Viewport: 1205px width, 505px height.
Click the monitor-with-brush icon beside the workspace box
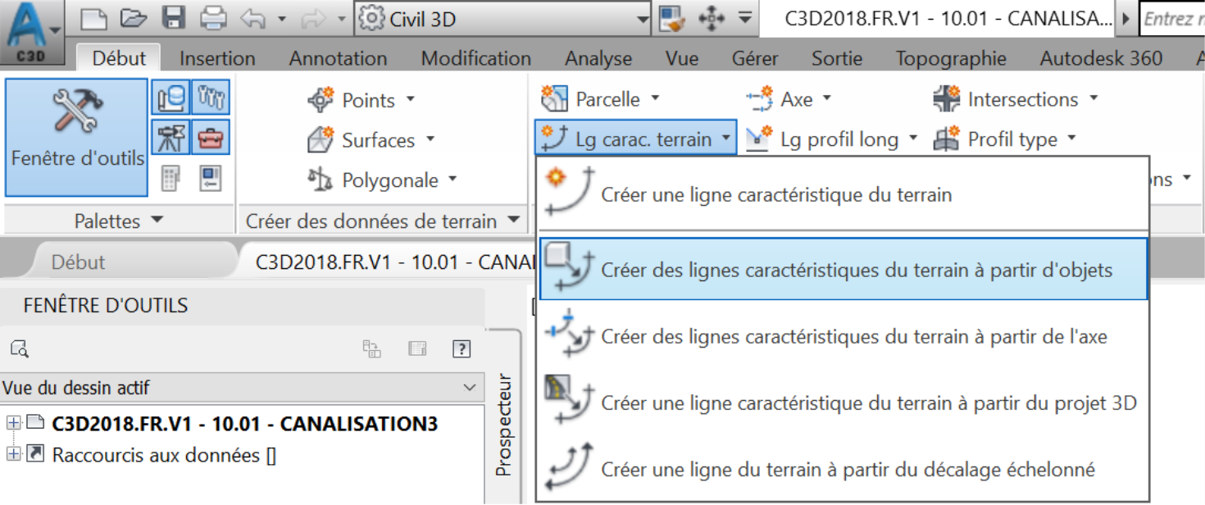[672, 19]
